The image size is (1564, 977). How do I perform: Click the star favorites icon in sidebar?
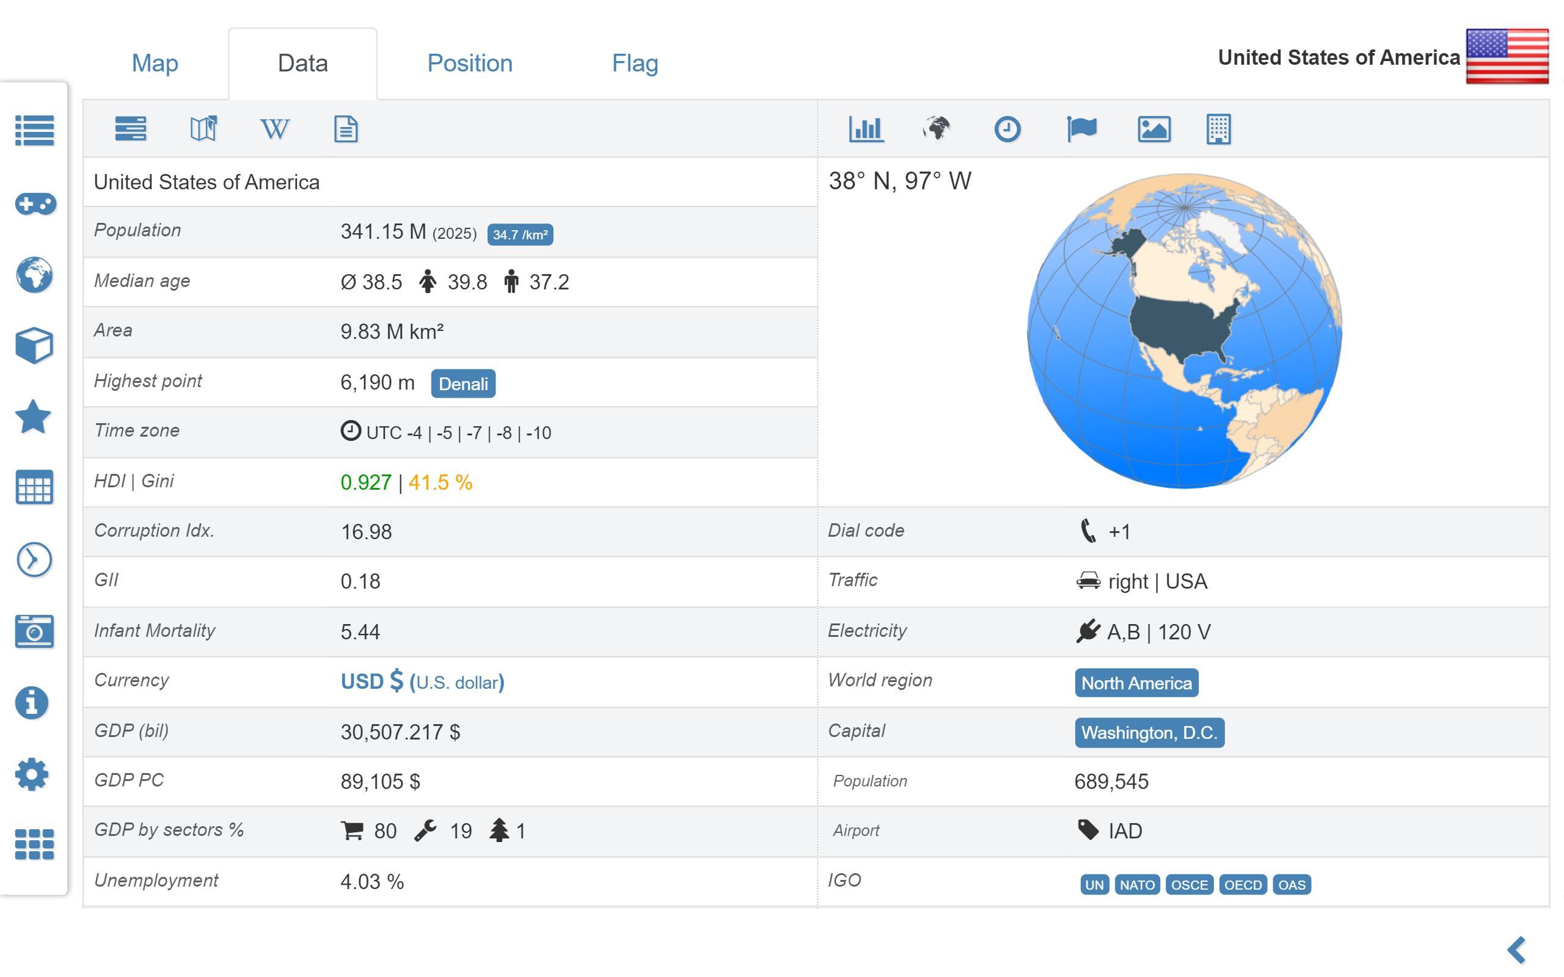pos(33,417)
